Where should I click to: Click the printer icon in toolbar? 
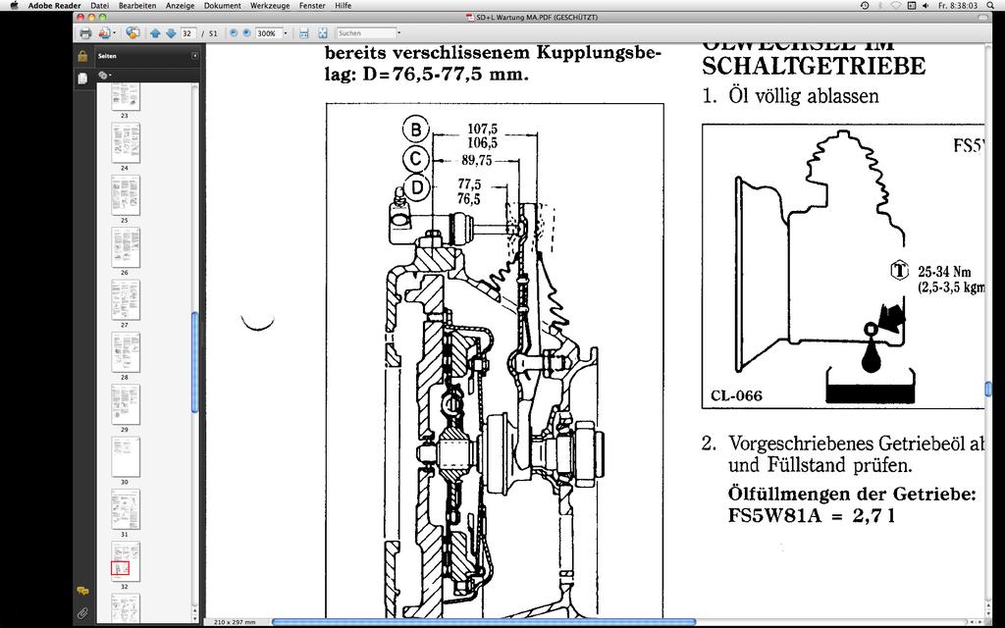pyautogui.click(x=85, y=33)
